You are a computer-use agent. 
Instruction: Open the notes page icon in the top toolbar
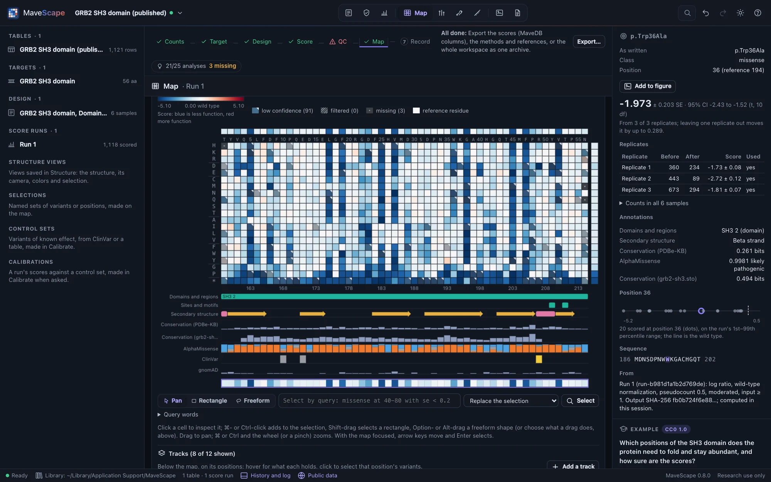click(x=348, y=13)
